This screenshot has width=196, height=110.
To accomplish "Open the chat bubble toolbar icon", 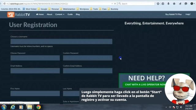I will pos(186,4).
